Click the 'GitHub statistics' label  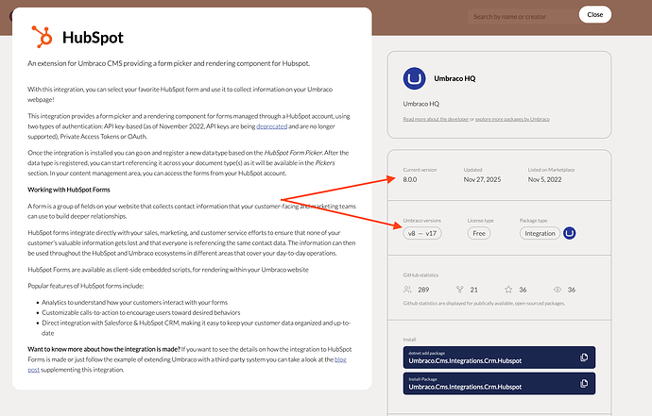click(420, 275)
